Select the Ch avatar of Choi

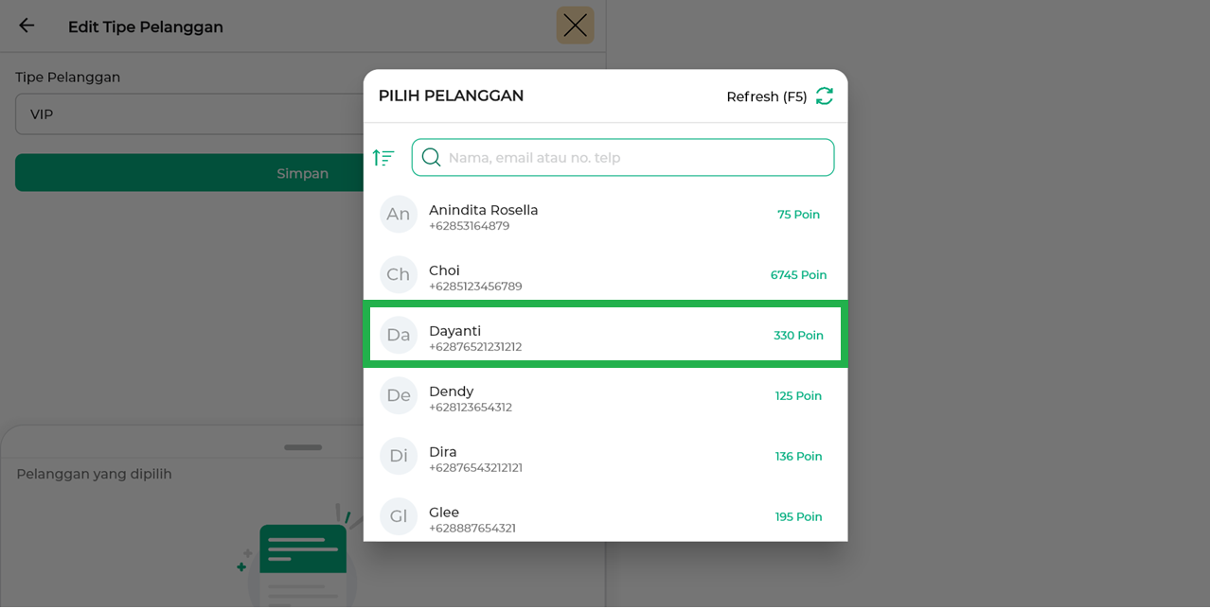point(399,275)
